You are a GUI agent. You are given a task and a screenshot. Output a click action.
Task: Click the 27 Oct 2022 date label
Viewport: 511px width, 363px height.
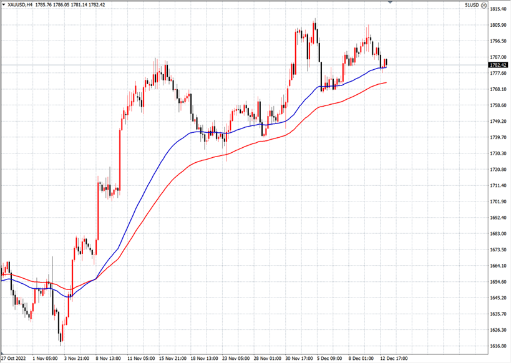15,359
